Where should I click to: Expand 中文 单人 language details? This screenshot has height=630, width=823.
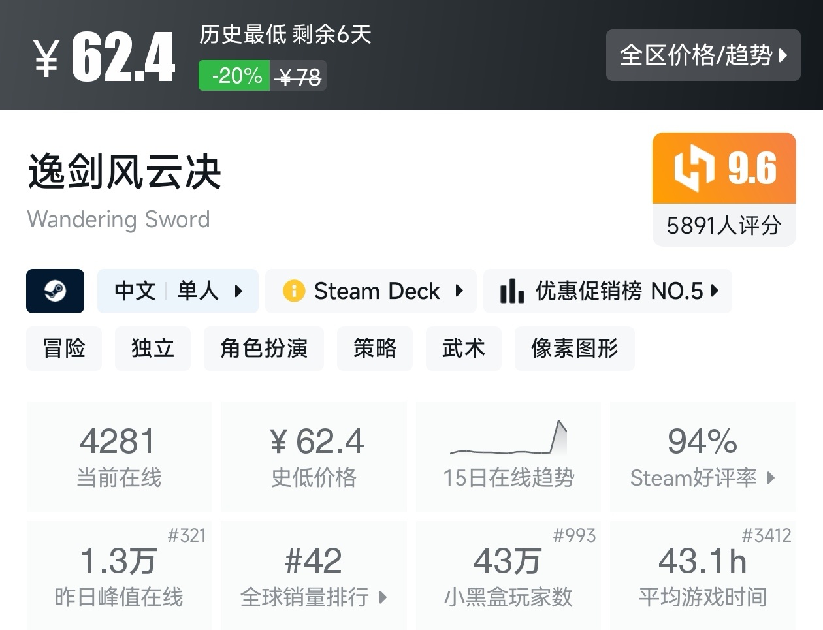(x=178, y=291)
